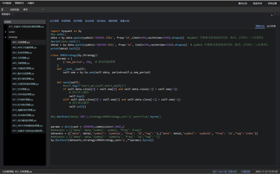Switch to the 运行结果 tab

coord(271,26)
